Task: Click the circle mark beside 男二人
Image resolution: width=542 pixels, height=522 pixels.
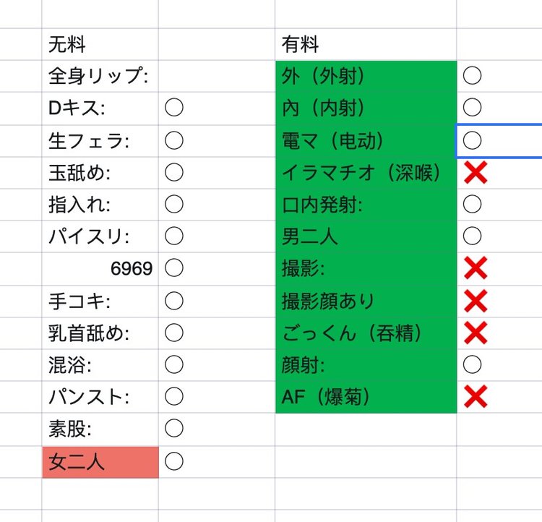Action: click(472, 236)
